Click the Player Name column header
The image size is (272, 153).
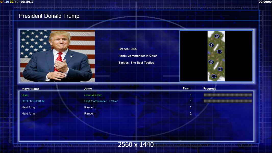pyautogui.click(x=31, y=89)
